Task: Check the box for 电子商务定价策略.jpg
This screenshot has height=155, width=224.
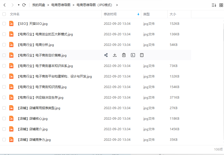Action: (4, 55)
